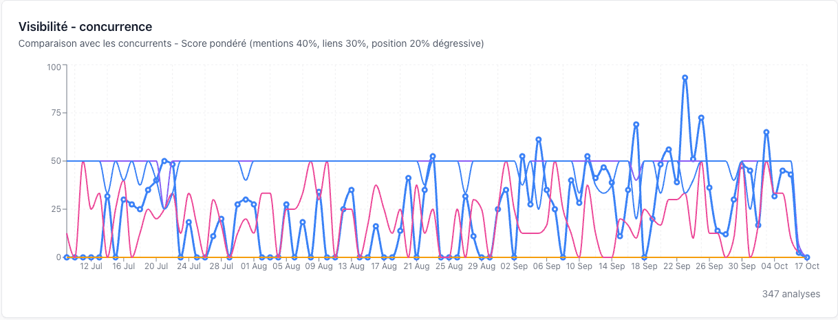
Task: Click the blue data point peaking above 18 Sep
Action: tap(636, 125)
